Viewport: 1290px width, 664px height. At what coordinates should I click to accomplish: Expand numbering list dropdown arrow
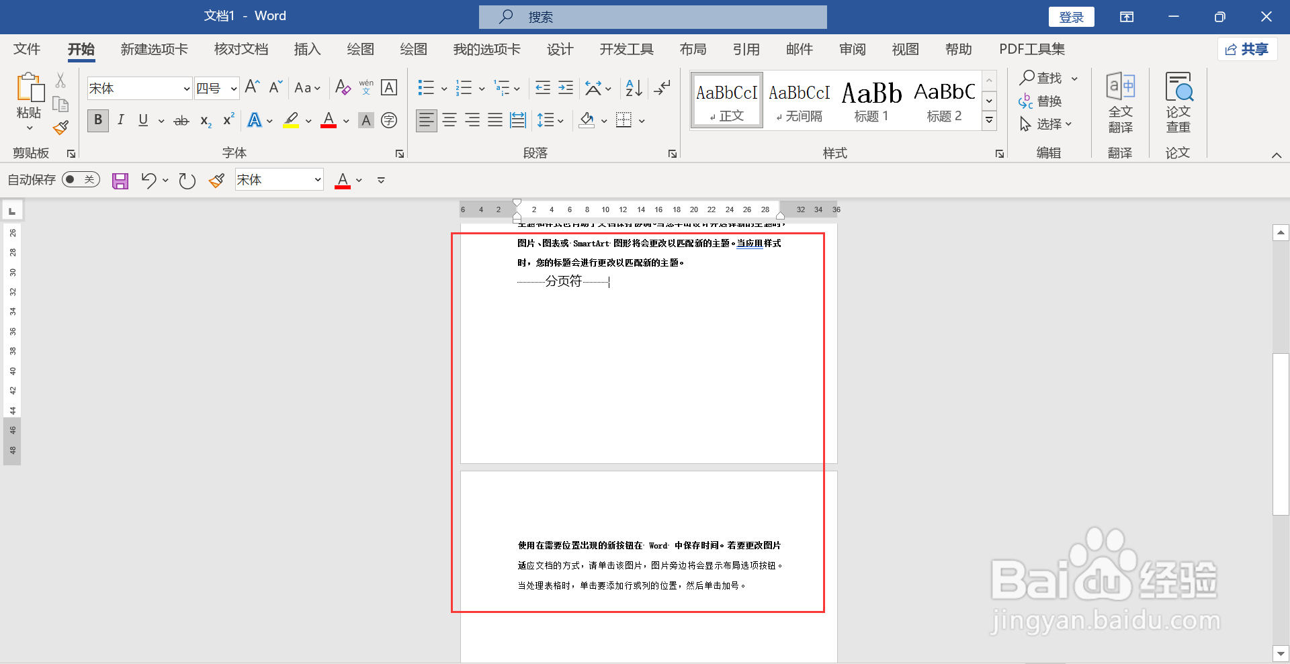click(482, 89)
